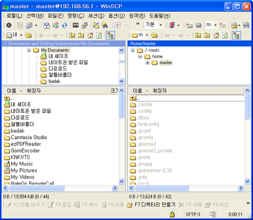The image size is (253, 220).
Task: Go to root directory in local panel
Action: click(x=81, y=35)
